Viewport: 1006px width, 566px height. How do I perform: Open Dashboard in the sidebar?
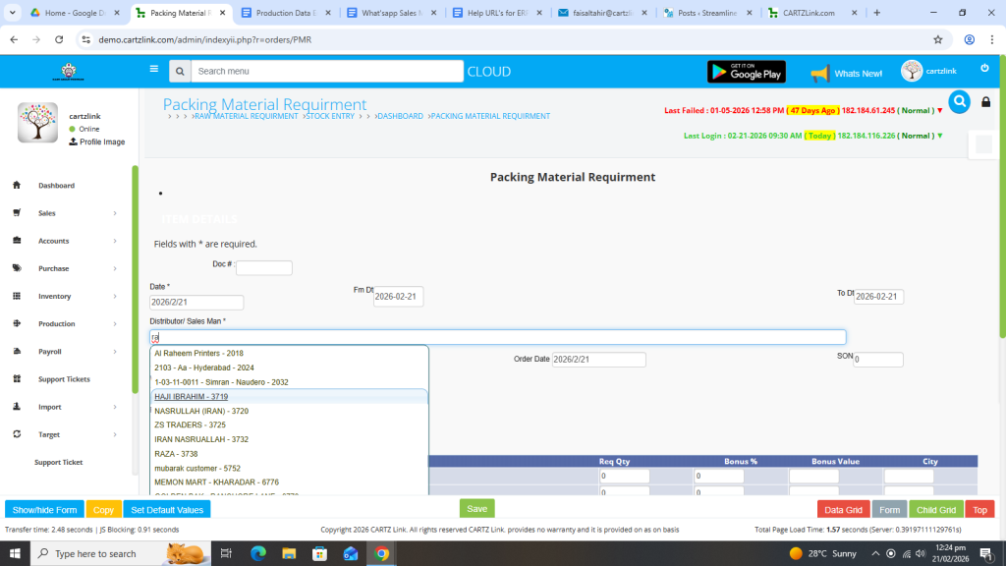[x=56, y=186]
